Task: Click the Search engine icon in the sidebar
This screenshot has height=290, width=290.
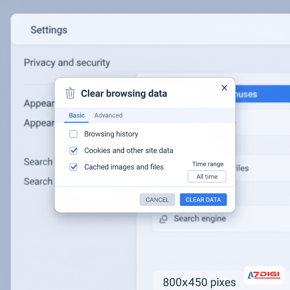Action: 164,219
